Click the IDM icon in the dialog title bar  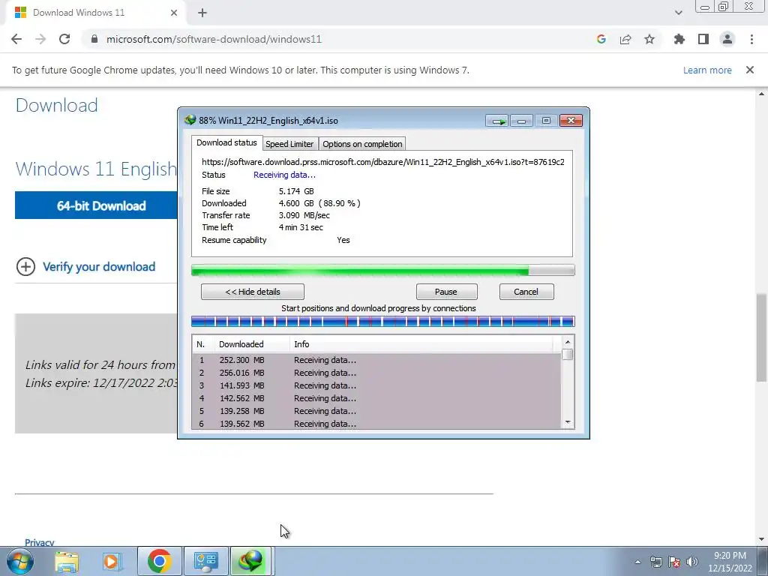190,120
